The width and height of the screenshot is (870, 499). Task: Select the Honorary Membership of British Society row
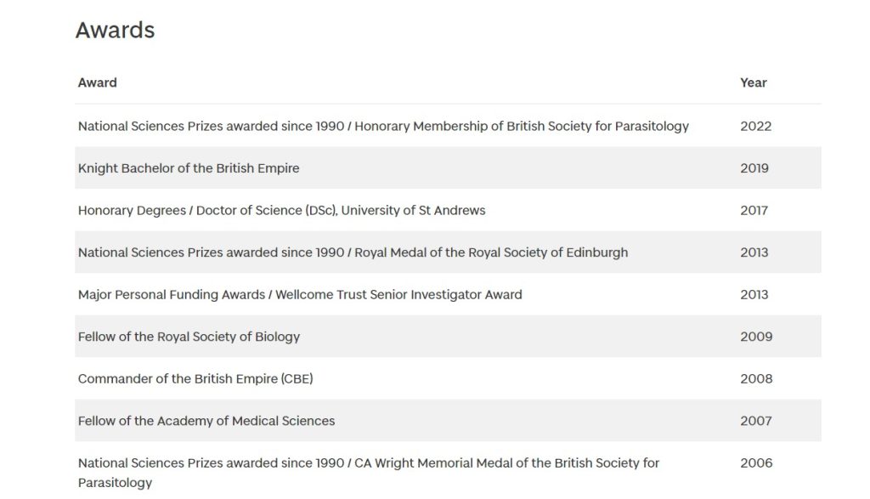click(x=382, y=126)
